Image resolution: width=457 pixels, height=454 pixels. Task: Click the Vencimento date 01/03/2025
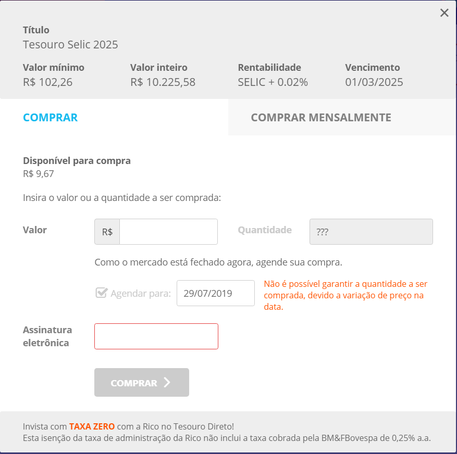coord(374,82)
